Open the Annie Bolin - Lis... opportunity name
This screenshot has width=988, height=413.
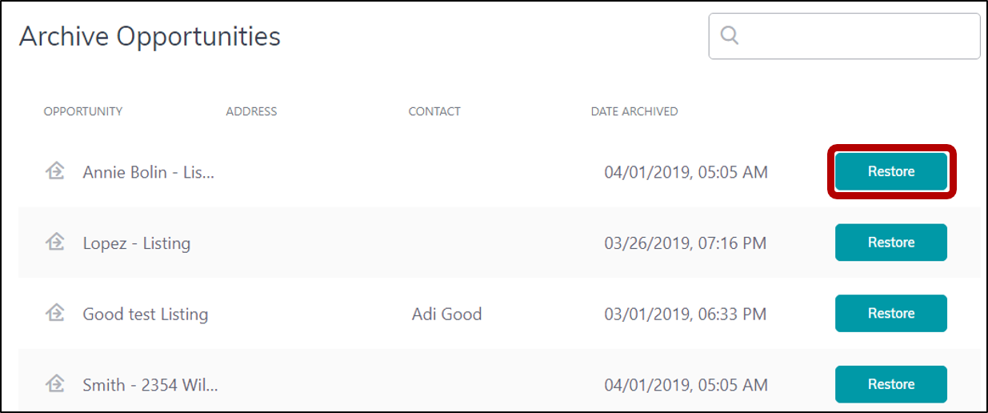pyautogui.click(x=149, y=172)
